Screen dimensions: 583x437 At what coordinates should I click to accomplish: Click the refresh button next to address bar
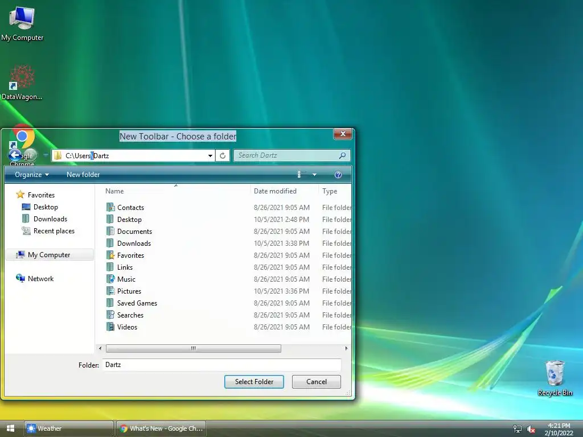(223, 155)
